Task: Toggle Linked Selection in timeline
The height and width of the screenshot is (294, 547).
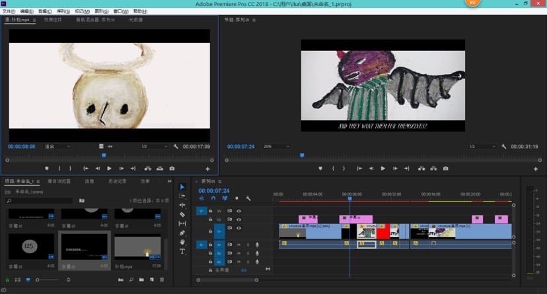Action: (225, 198)
